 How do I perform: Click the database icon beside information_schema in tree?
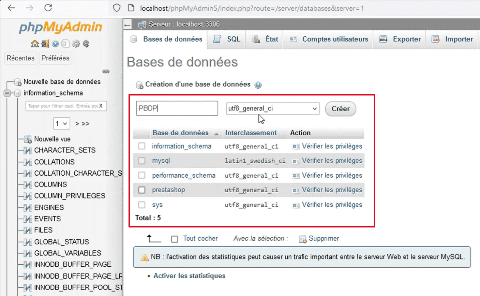pos(17,93)
